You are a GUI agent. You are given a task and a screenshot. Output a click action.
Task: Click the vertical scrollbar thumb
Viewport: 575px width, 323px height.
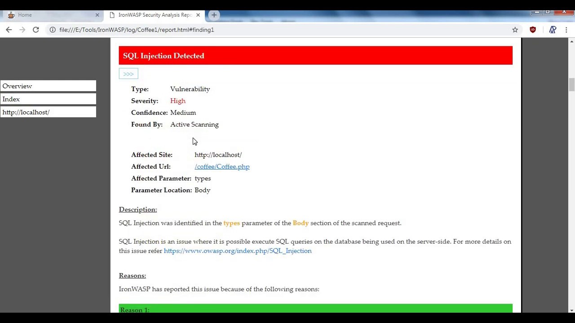pyautogui.click(x=571, y=85)
